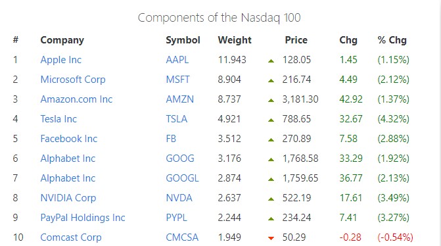Open the NVIDIA Corp company link

(x=68, y=198)
